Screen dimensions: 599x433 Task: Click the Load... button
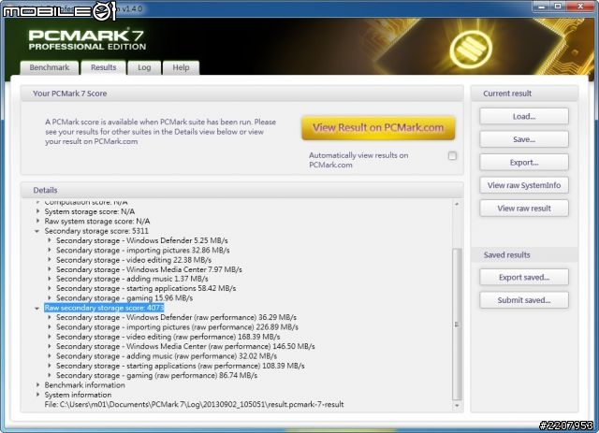coord(524,117)
